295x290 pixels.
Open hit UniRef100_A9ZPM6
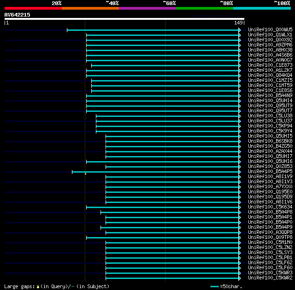tap(270, 45)
